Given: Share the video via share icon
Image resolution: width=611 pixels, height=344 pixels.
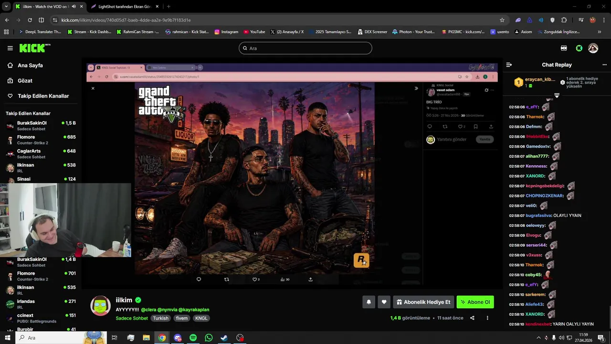Looking at the screenshot, I should click(x=472, y=318).
